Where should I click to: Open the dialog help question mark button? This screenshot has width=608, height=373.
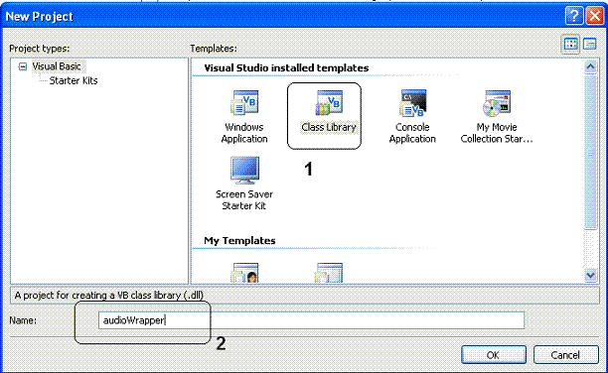coord(574,16)
